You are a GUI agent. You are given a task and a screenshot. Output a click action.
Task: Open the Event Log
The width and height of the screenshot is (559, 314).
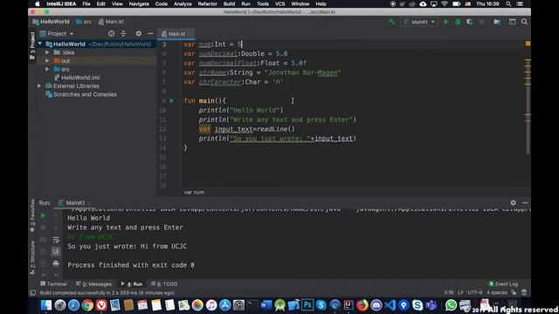point(503,283)
